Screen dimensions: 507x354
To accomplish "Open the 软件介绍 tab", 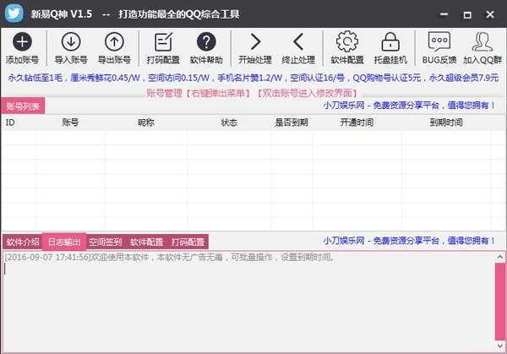I will (x=23, y=242).
